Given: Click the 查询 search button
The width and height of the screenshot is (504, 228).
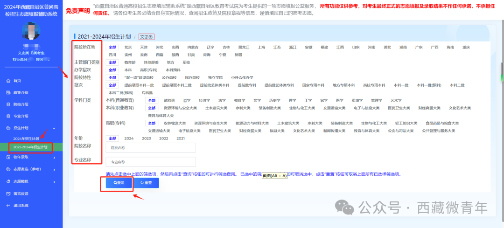Looking at the screenshot, I should pos(119,183).
